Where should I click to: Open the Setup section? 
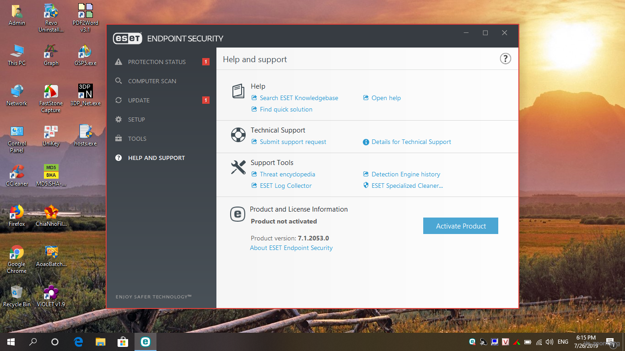click(x=136, y=120)
